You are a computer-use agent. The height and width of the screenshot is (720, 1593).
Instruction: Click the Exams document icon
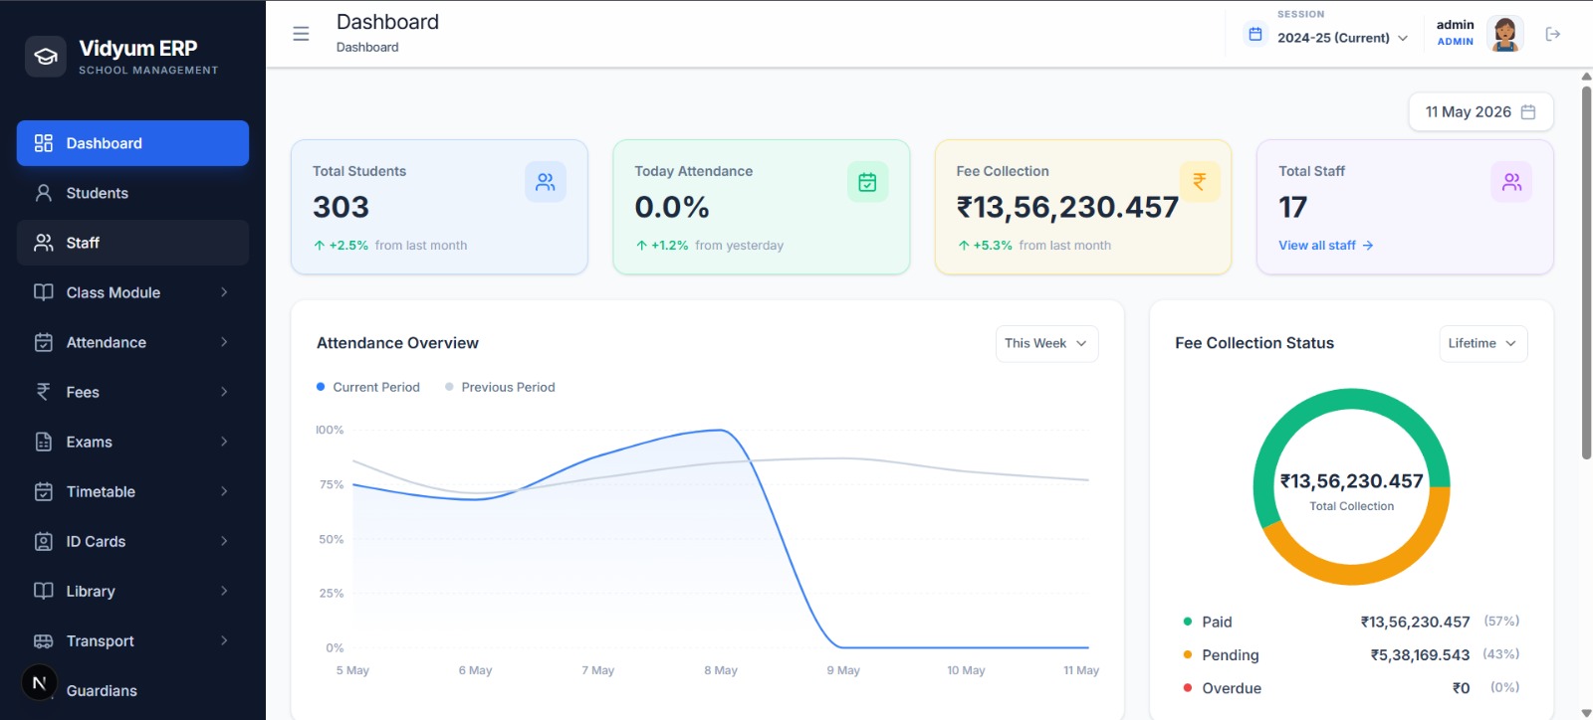tap(44, 442)
